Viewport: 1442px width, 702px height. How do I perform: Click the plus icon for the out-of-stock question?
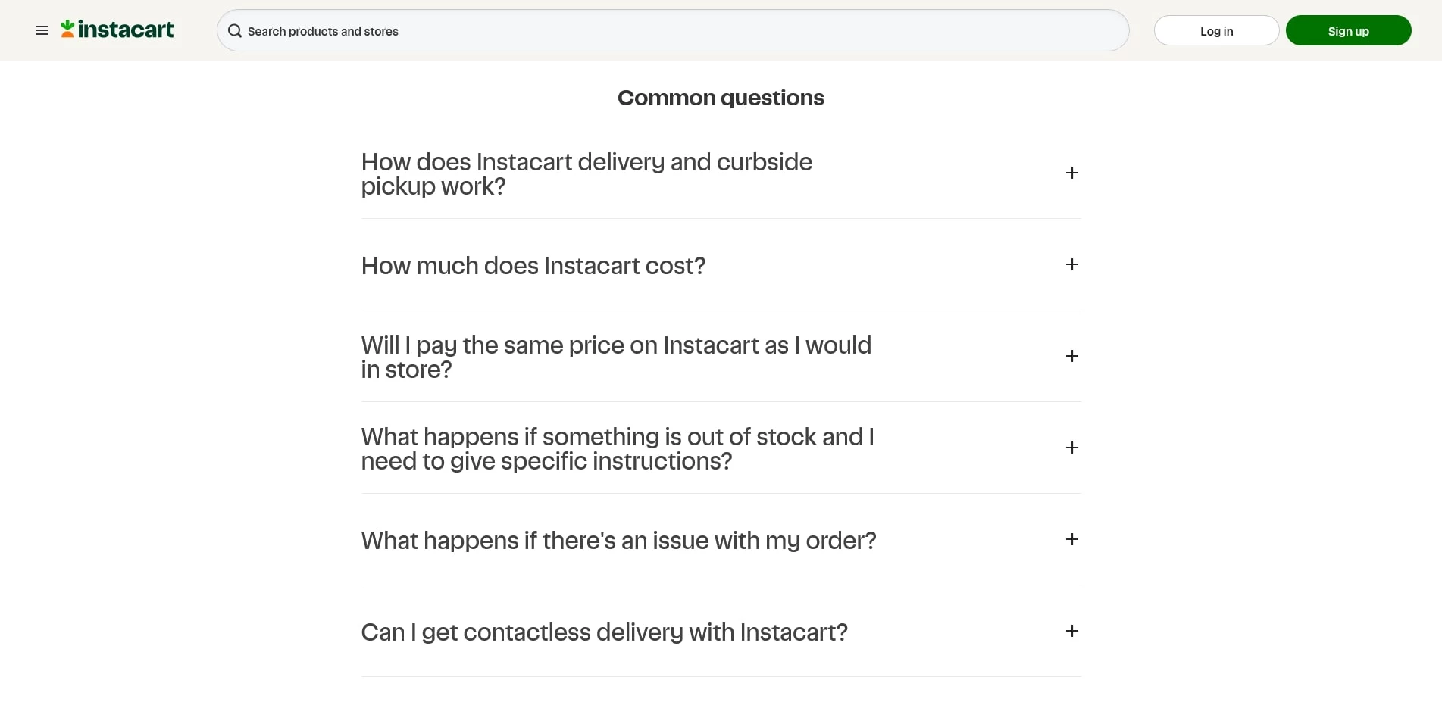coord(1071,448)
